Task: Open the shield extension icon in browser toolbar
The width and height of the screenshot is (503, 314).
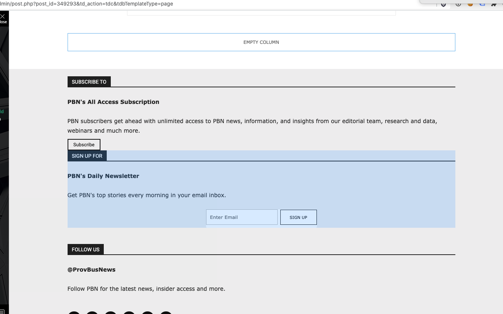Action: point(444,4)
